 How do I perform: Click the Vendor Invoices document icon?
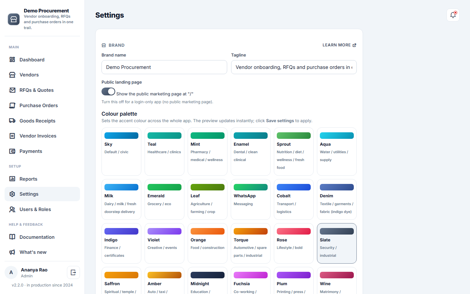coord(12,136)
